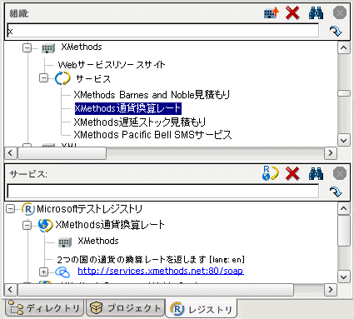Click services horizontal scrollbar thumb
354x319 pixels.
click(x=156, y=290)
